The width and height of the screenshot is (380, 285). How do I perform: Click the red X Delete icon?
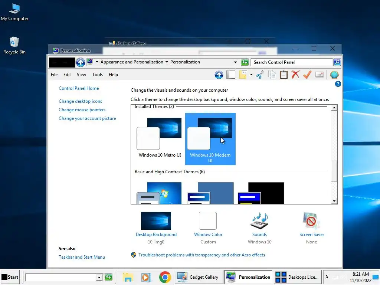(295, 75)
